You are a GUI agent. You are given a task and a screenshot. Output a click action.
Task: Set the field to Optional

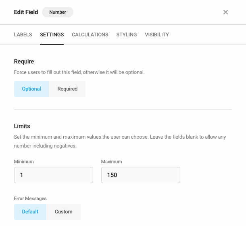pyautogui.click(x=31, y=89)
